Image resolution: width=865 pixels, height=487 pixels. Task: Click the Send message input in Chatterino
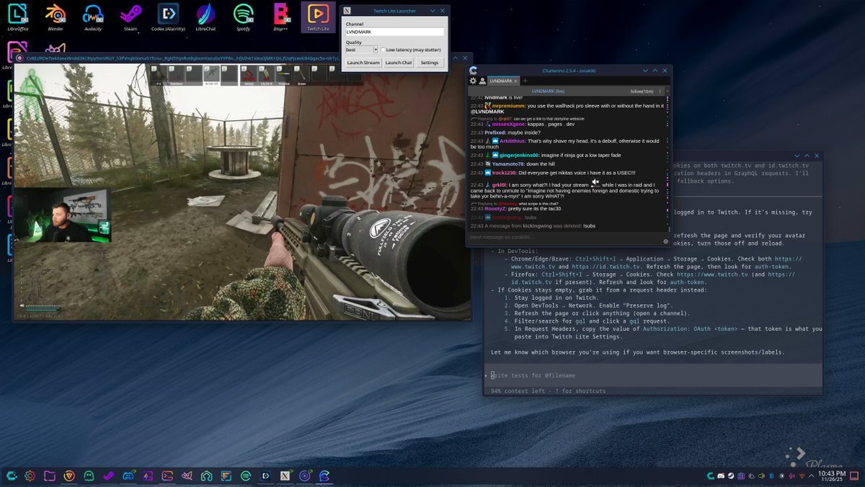click(564, 236)
